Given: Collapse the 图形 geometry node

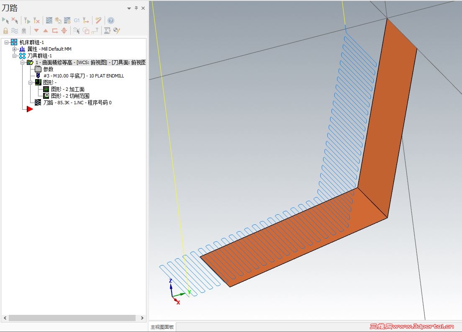Looking at the screenshot, I should coord(30,82).
